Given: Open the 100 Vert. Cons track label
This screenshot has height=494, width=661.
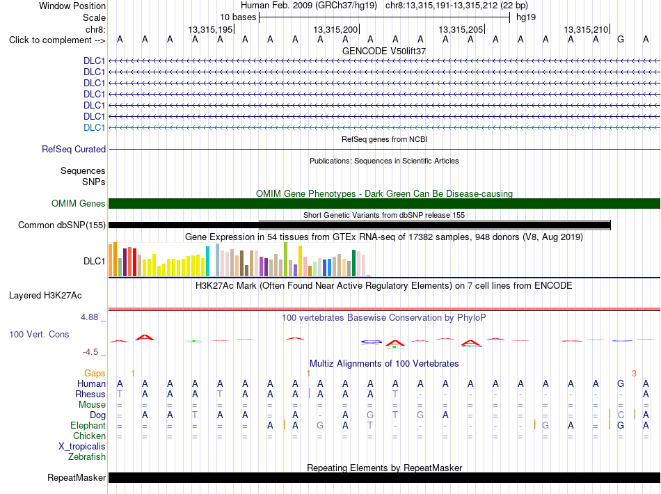Looking at the screenshot, I should [39, 334].
